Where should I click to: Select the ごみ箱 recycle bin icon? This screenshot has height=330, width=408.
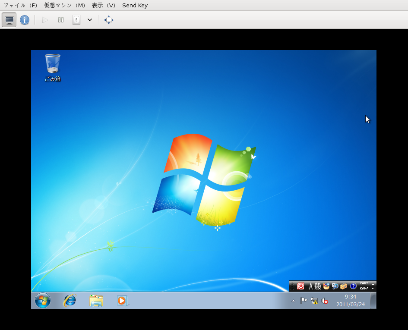point(53,68)
